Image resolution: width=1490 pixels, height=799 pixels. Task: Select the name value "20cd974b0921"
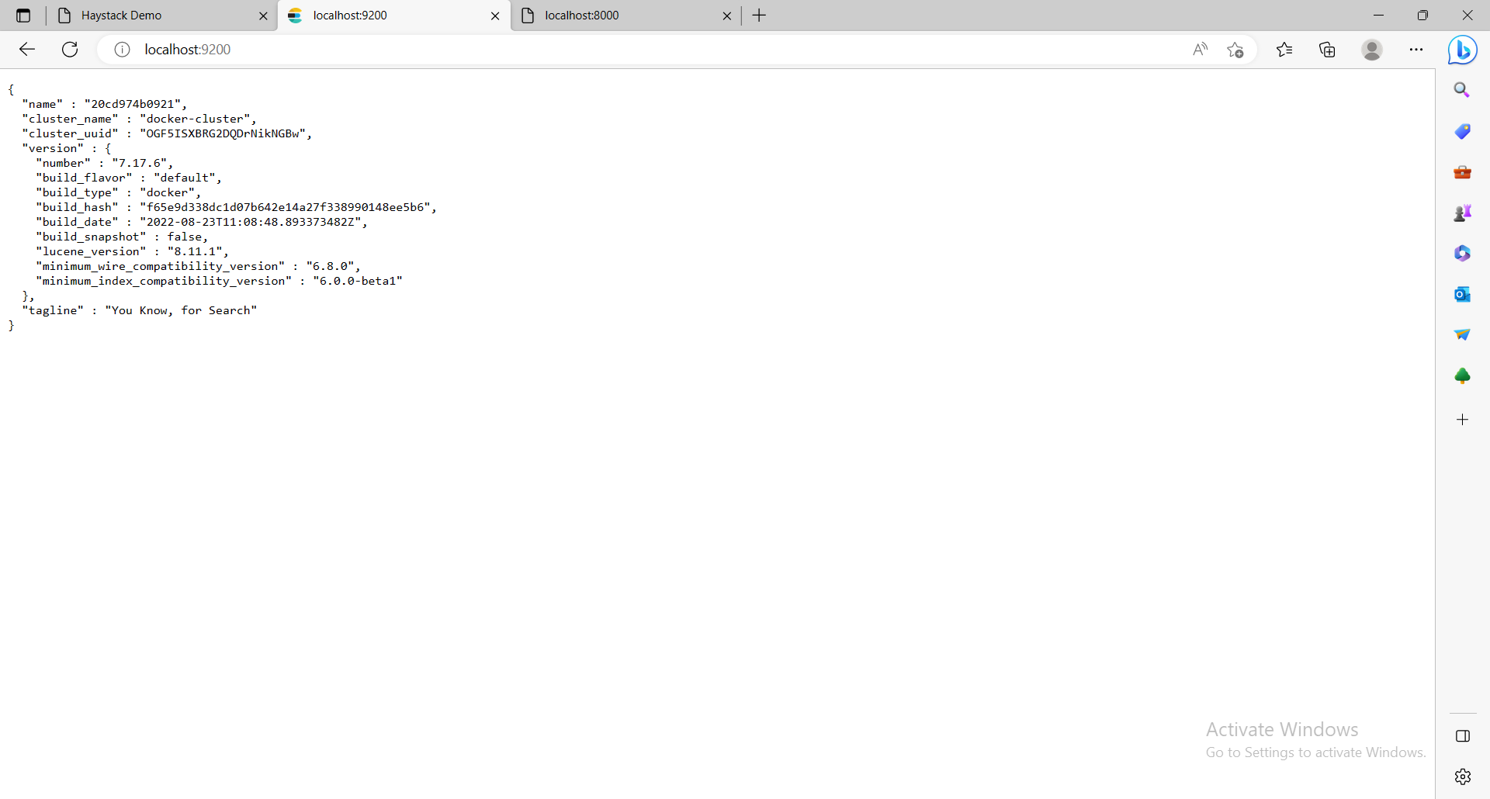(133, 104)
